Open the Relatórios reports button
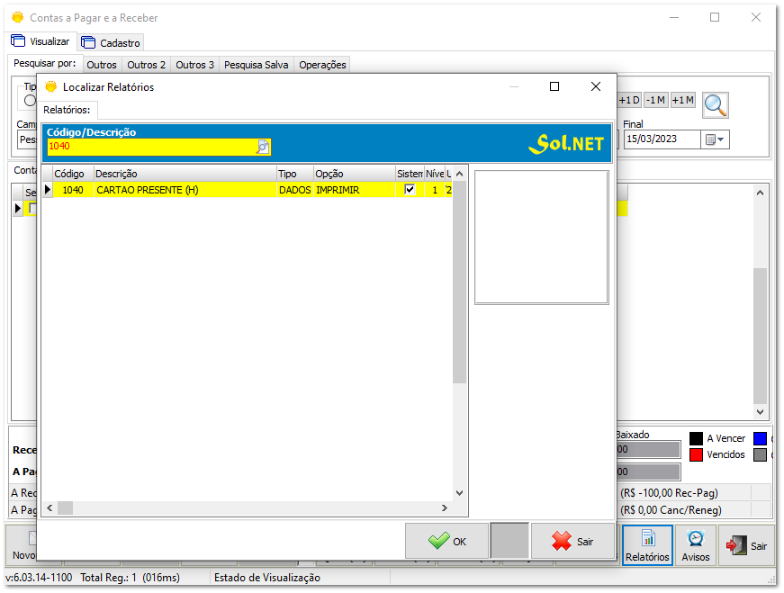Viewport: 784px width, 593px height. pyautogui.click(x=647, y=545)
